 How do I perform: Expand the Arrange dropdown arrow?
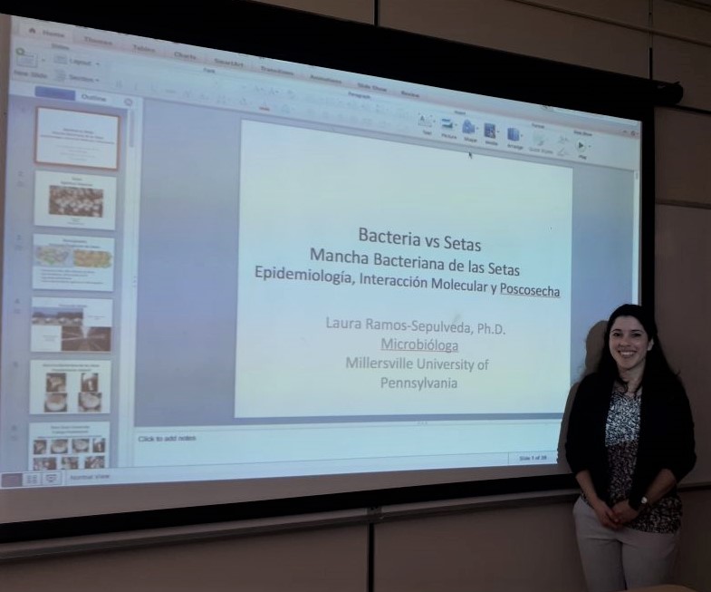524,135
